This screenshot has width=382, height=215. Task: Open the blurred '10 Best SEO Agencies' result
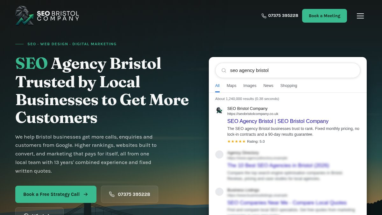pyautogui.click(x=278, y=165)
